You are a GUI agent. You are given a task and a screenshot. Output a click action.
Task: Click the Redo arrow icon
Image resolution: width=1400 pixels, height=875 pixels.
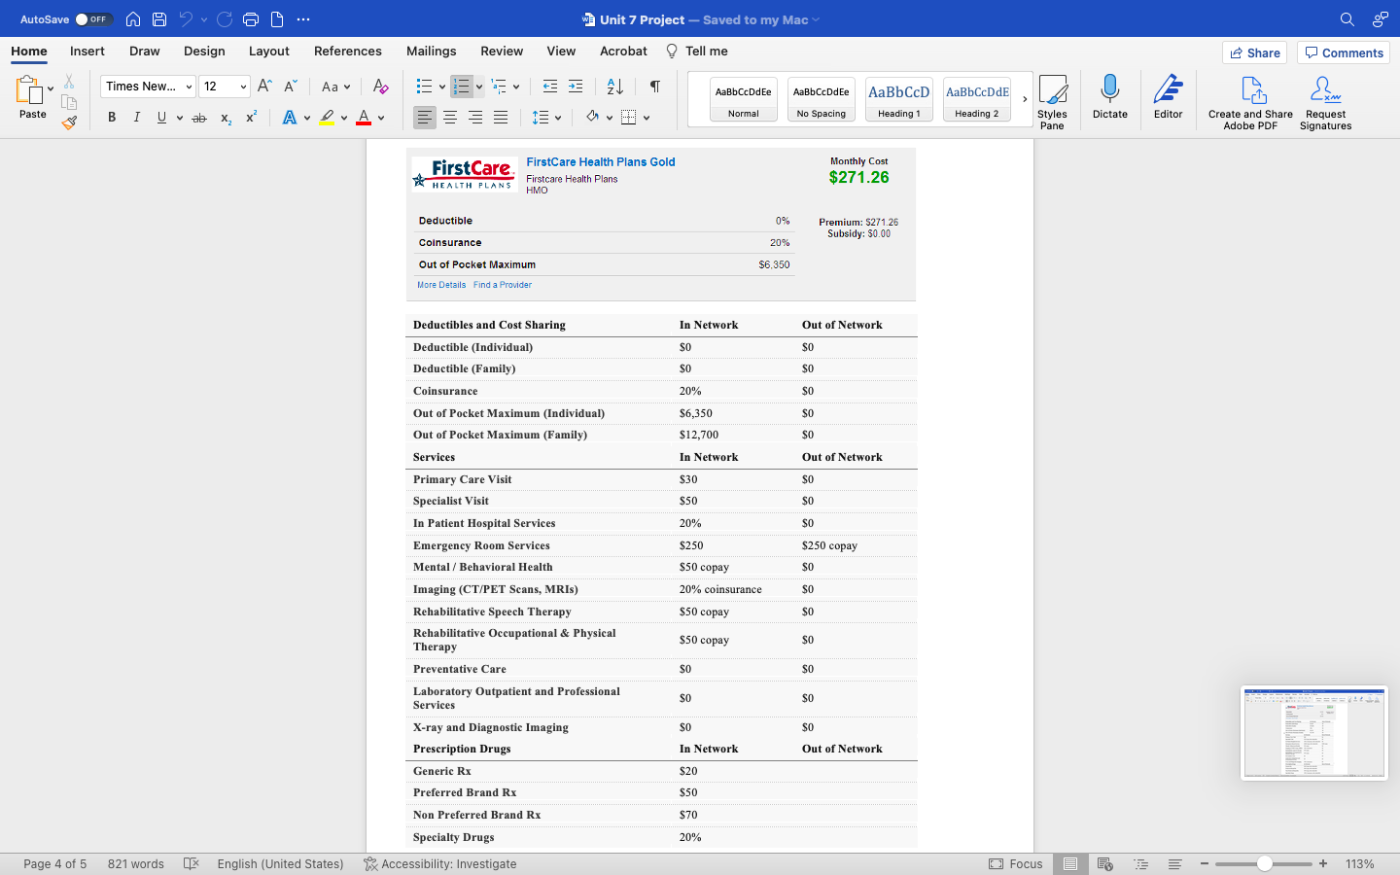225,19
